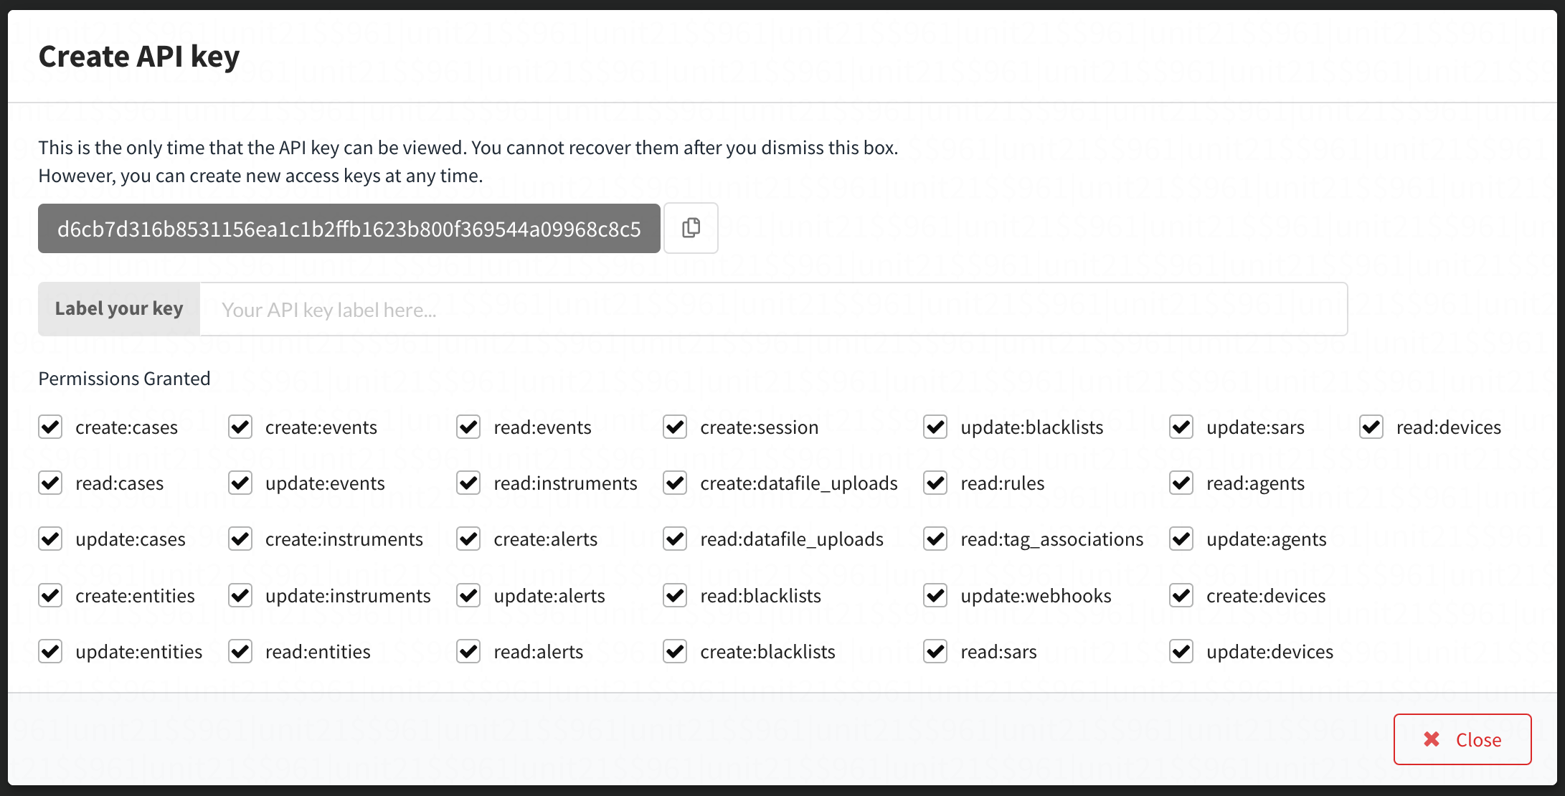Toggle the read:alerts checkbox
The height and width of the screenshot is (796, 1565).
(468, 651)
